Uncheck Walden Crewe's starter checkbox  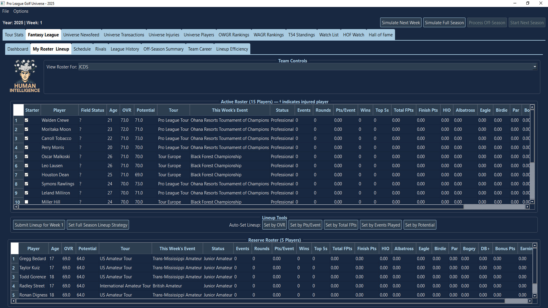(x=26, y=120)
